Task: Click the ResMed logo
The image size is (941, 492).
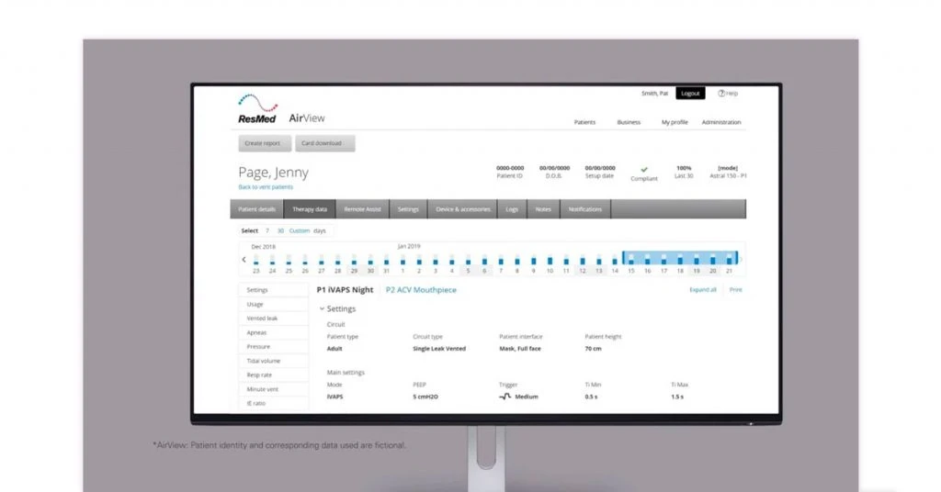Action: [x=257, y=108]
